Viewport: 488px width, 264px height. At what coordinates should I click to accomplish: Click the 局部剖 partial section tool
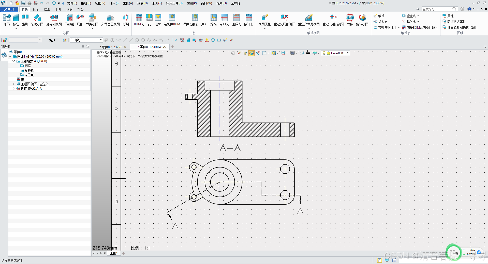(69, 20)
